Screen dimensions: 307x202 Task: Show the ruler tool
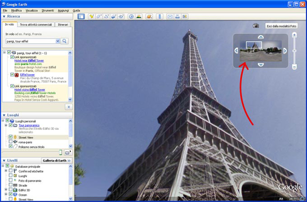pyautogui.click(x=159, y=16)
